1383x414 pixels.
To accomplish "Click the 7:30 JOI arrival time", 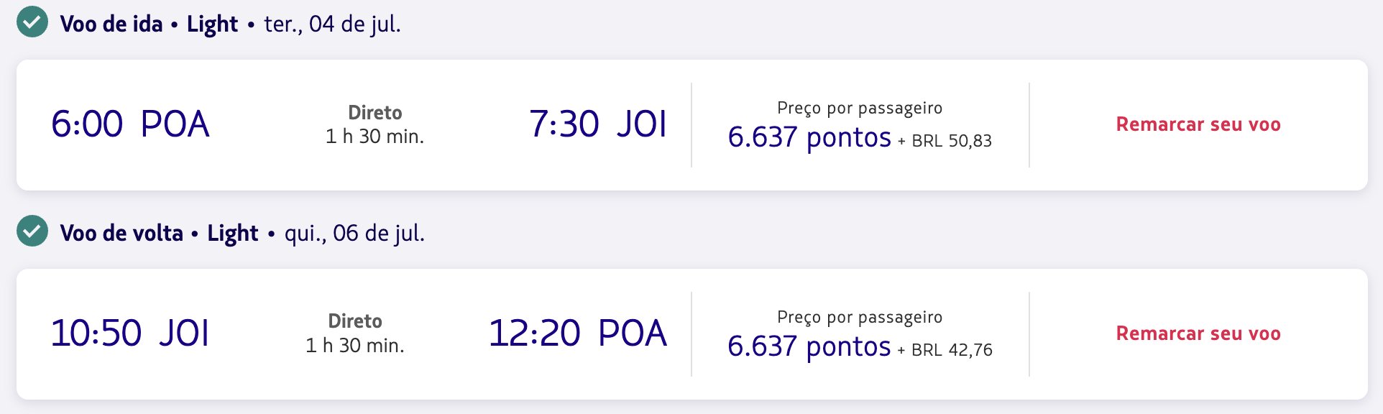I will click(598, 124).
